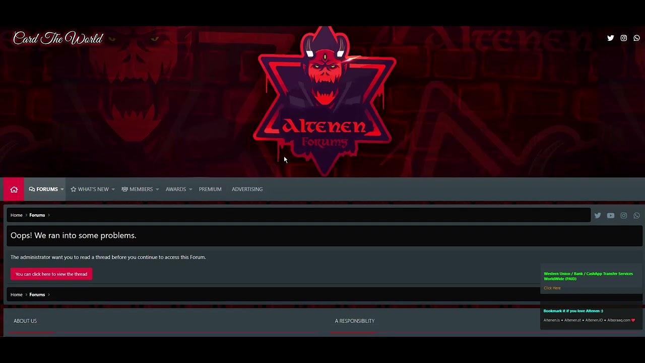The image size is (645, 363).
Task: Expand the Awards dropdown arrow
Action: [x=190, y=190]
